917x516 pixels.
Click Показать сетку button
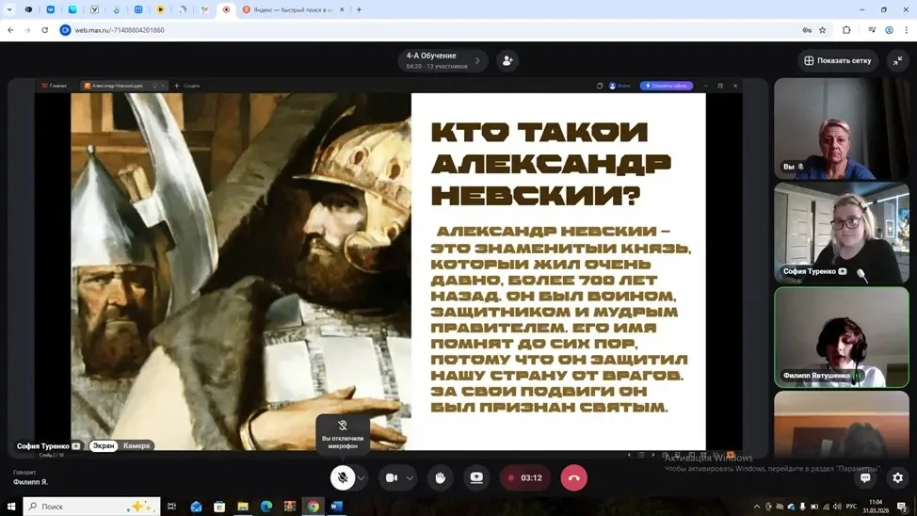pyautogui.click(x=838, y=61)
